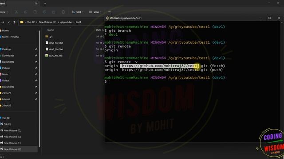Click the push URL in terminal
The width and height of the screenshot is (284, 159).
[x=165, y=70]
